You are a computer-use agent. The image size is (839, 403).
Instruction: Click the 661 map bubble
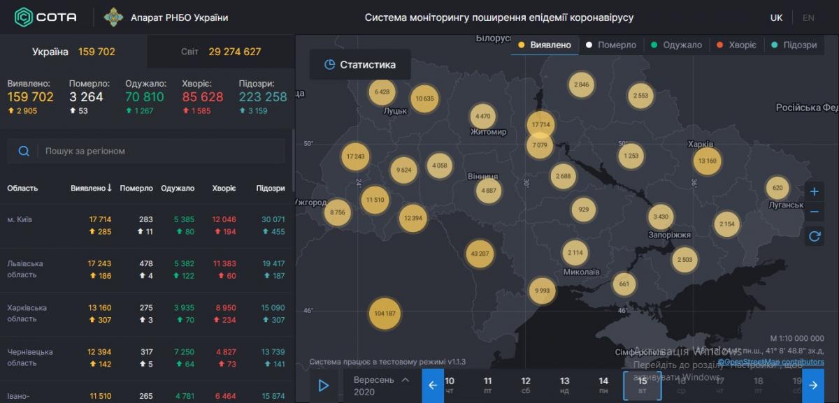624,284
